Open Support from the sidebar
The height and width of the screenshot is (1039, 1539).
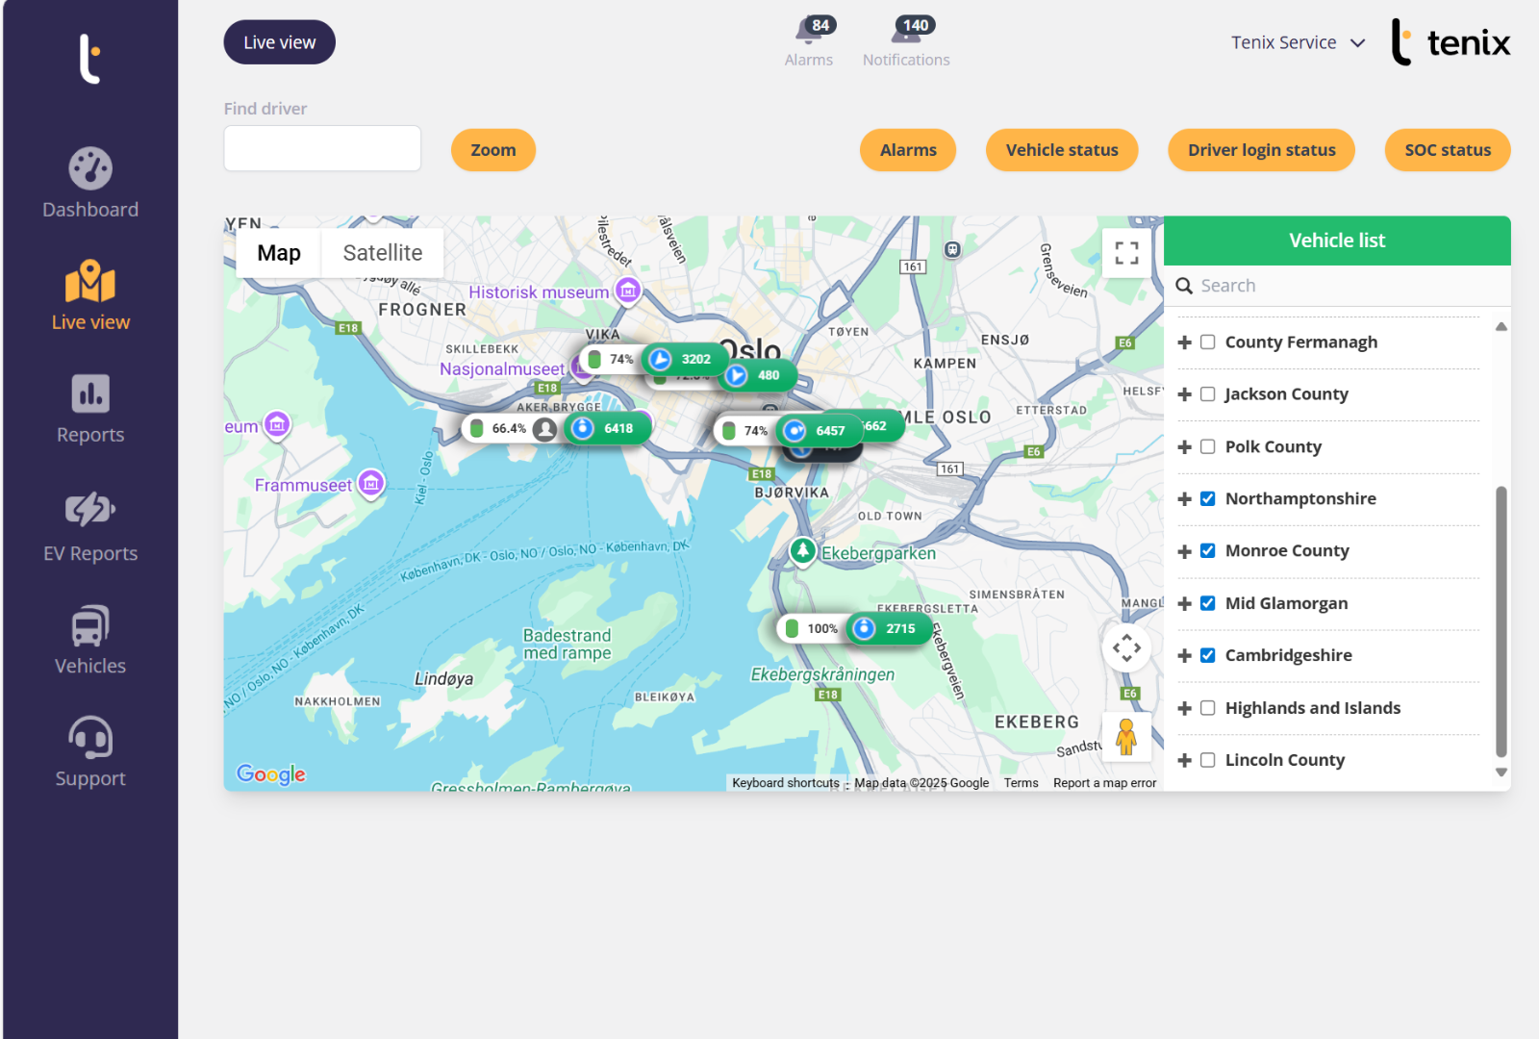click(90, 739)
